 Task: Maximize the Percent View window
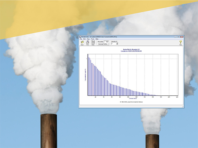coord(179,37)
